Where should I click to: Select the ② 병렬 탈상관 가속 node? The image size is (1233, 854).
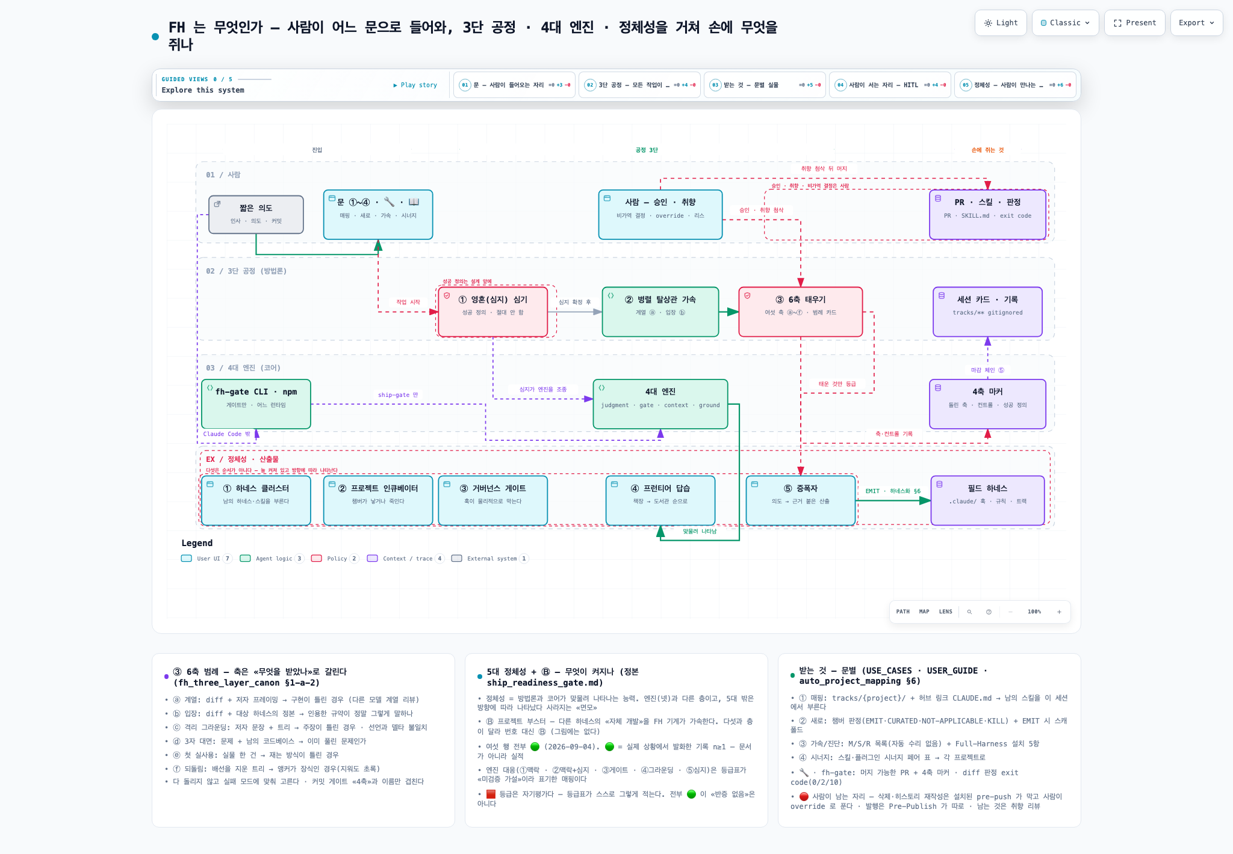tap(660, 312)
